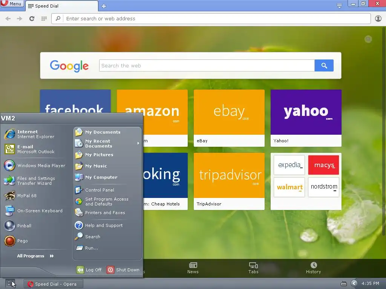Screen dimensions: 386x289
Task: Open the TripAdvisor speed dial tile
Action: click(x=229, y=181)
